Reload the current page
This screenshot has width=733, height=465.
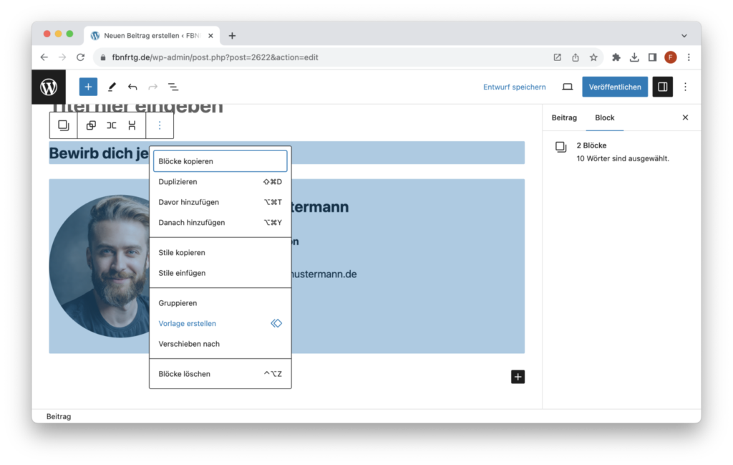(x=80, y=57)
